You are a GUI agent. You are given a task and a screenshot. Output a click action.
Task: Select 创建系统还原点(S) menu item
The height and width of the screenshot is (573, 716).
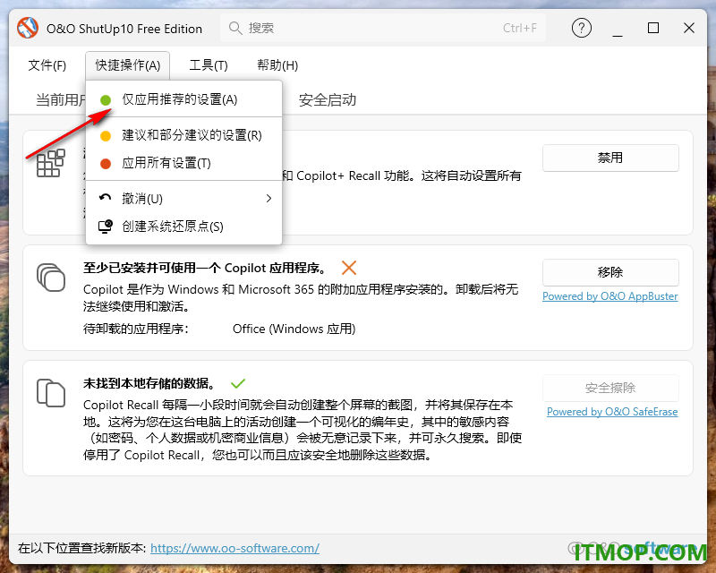click(183, 227)
